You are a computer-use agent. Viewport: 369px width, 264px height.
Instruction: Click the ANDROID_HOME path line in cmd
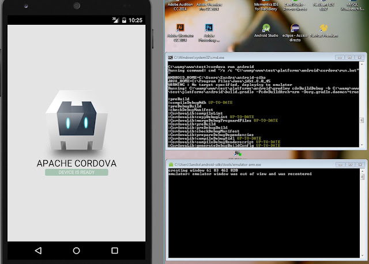(x=217, y=77)
